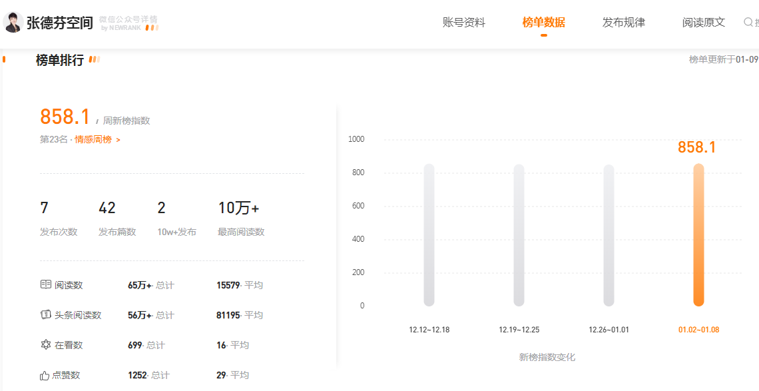This screenshot has height=391, width=759.
Task: Click the 点赞数 thumbs-up icon
Action: point(45,375)
